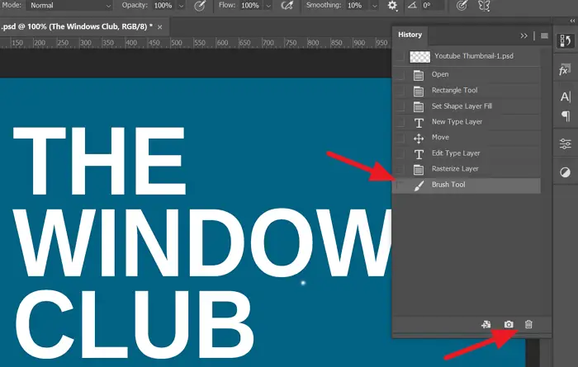Create new snapshot camera icon
The width and height of the screenshot is (578, 367).
click(509, 324)
